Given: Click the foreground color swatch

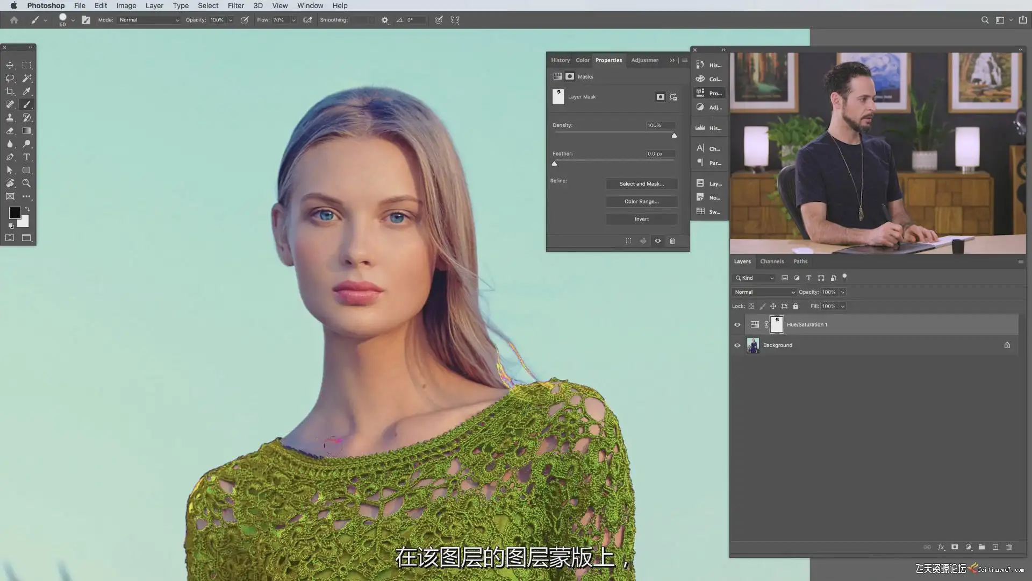Looking at the screenshot, I should click(x=15, y=213).
